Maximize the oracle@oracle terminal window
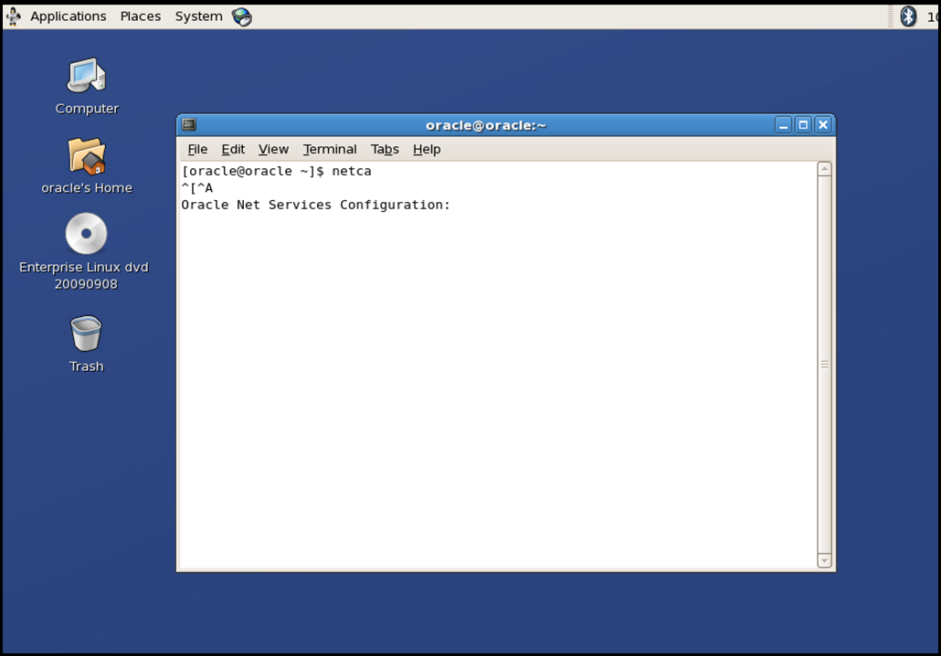Image resolution: width=941 pixels, height=656 pixels. tap(803, 125)
